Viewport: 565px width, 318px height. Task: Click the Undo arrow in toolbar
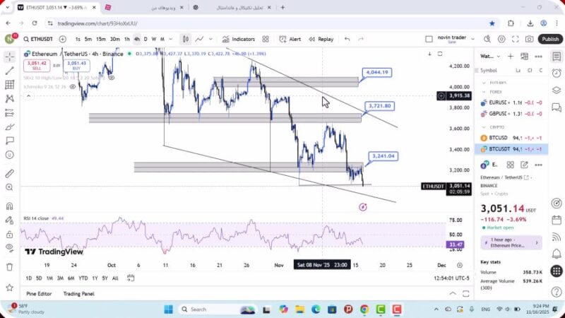click(x=347, y=39)
